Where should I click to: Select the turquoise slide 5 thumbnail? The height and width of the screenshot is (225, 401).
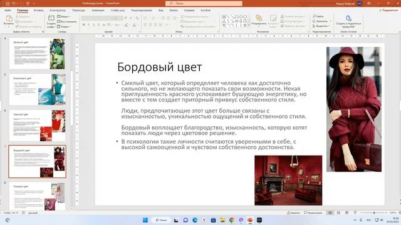(x=37, y=89)
